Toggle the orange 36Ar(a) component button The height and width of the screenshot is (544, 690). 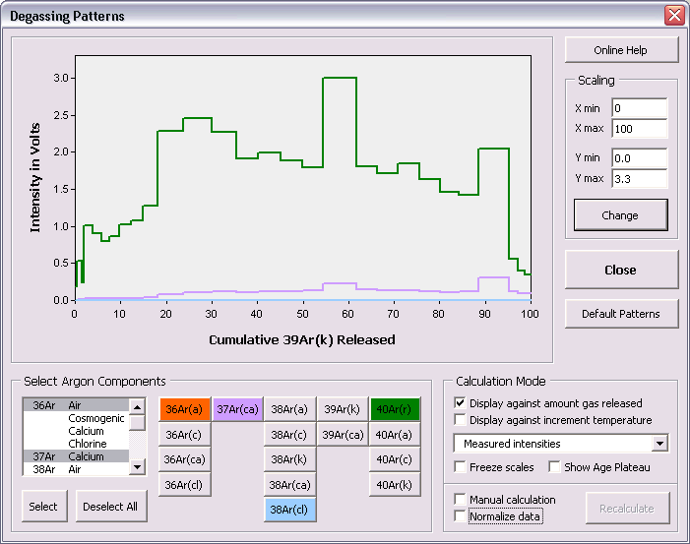184,409
